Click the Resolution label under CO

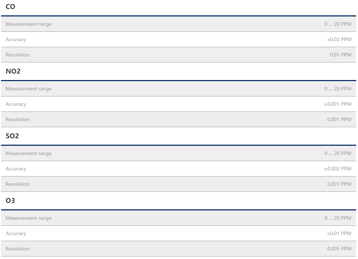pyautogui.click(x=18, y=55)
